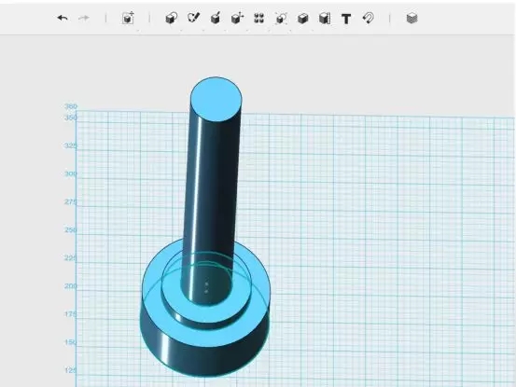Open the Transform tool
The width and height of the screenshot is (516, 387).
(x=129, y=18)
